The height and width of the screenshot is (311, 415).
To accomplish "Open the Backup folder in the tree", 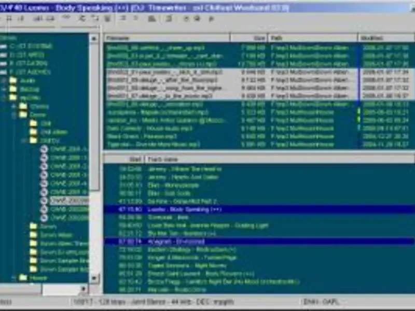I will (x=30, y=89).
